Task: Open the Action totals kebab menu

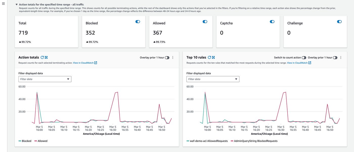Action: (173, 57)
